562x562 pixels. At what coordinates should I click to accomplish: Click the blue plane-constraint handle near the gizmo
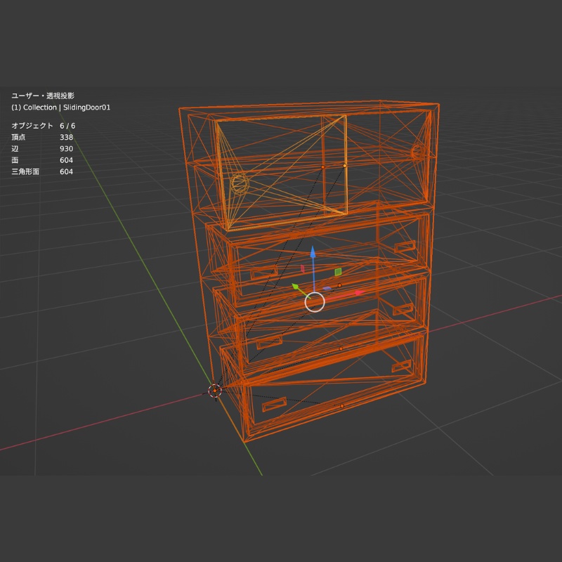[327, 288]
